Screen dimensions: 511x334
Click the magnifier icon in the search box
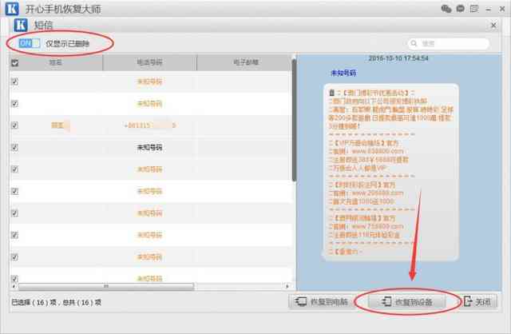[414, 43]
